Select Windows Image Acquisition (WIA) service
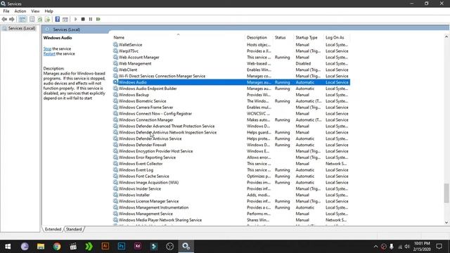 [x=231, y=183]
